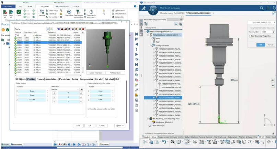Click OK in Tool library dialog
This screenshot has width=277, height=149.
pyautogui.click(x=90, y=126)
